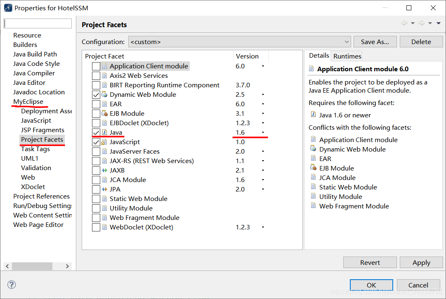The width and height of the screenshot is (446, 299).
Task: Click the forward navigation arrow icon
Action: (422, 23)
